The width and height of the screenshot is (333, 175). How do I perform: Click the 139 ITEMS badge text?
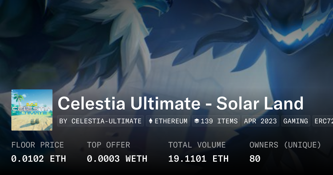[x=219, y=121]
